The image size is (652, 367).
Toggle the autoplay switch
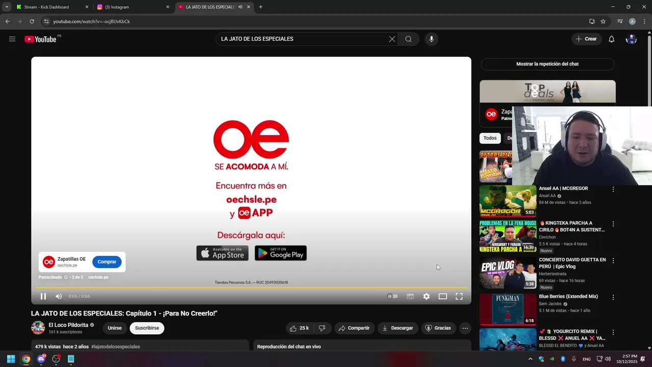[392, 296]
